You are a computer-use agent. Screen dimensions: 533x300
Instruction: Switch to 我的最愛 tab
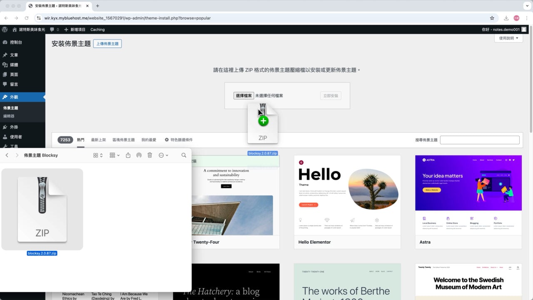[x=149, y=140]
